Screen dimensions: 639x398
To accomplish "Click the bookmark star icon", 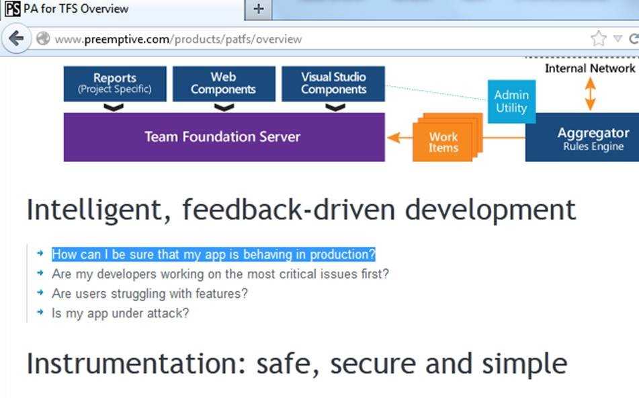I will click(x=598, y=38).
